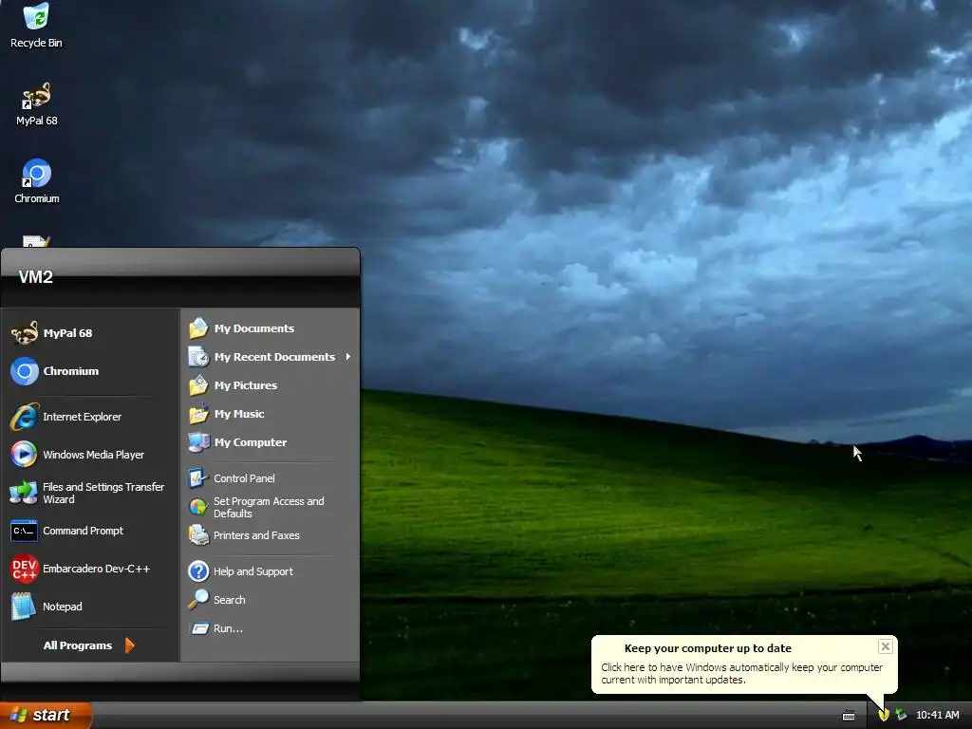972x729 pixels.
Task: Start Windows Media Player
Action: coord(90,455)
